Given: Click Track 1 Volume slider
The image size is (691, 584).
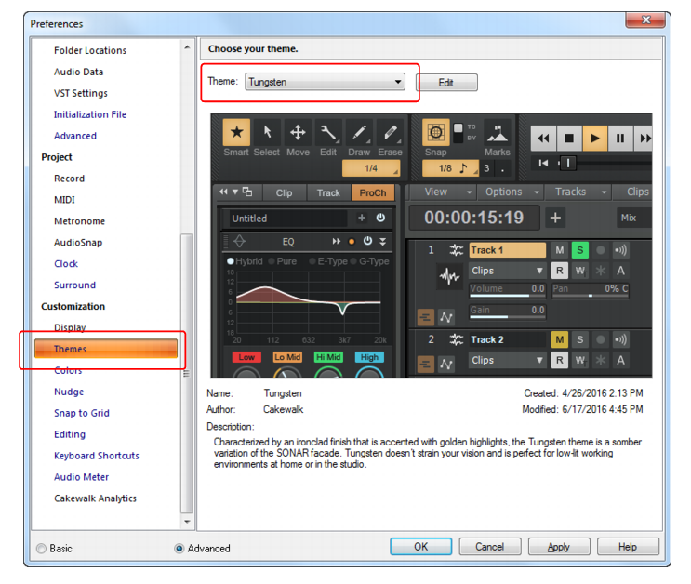Looking at the screenshot, I should pos(507,289).
